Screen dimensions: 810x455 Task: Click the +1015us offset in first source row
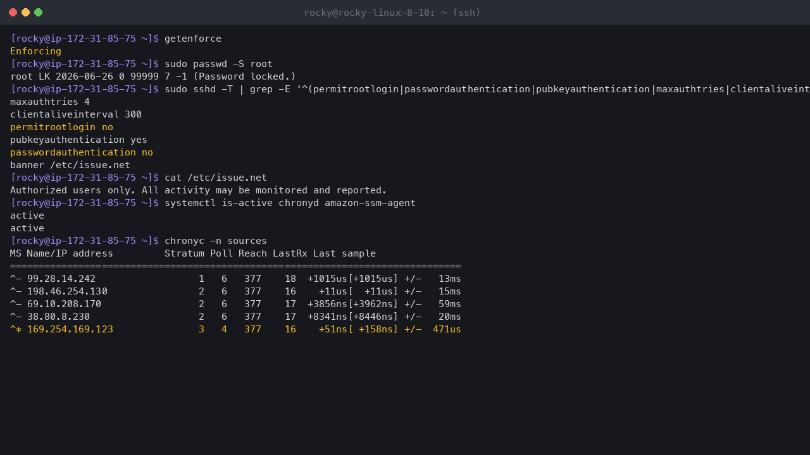coord(327,279)
